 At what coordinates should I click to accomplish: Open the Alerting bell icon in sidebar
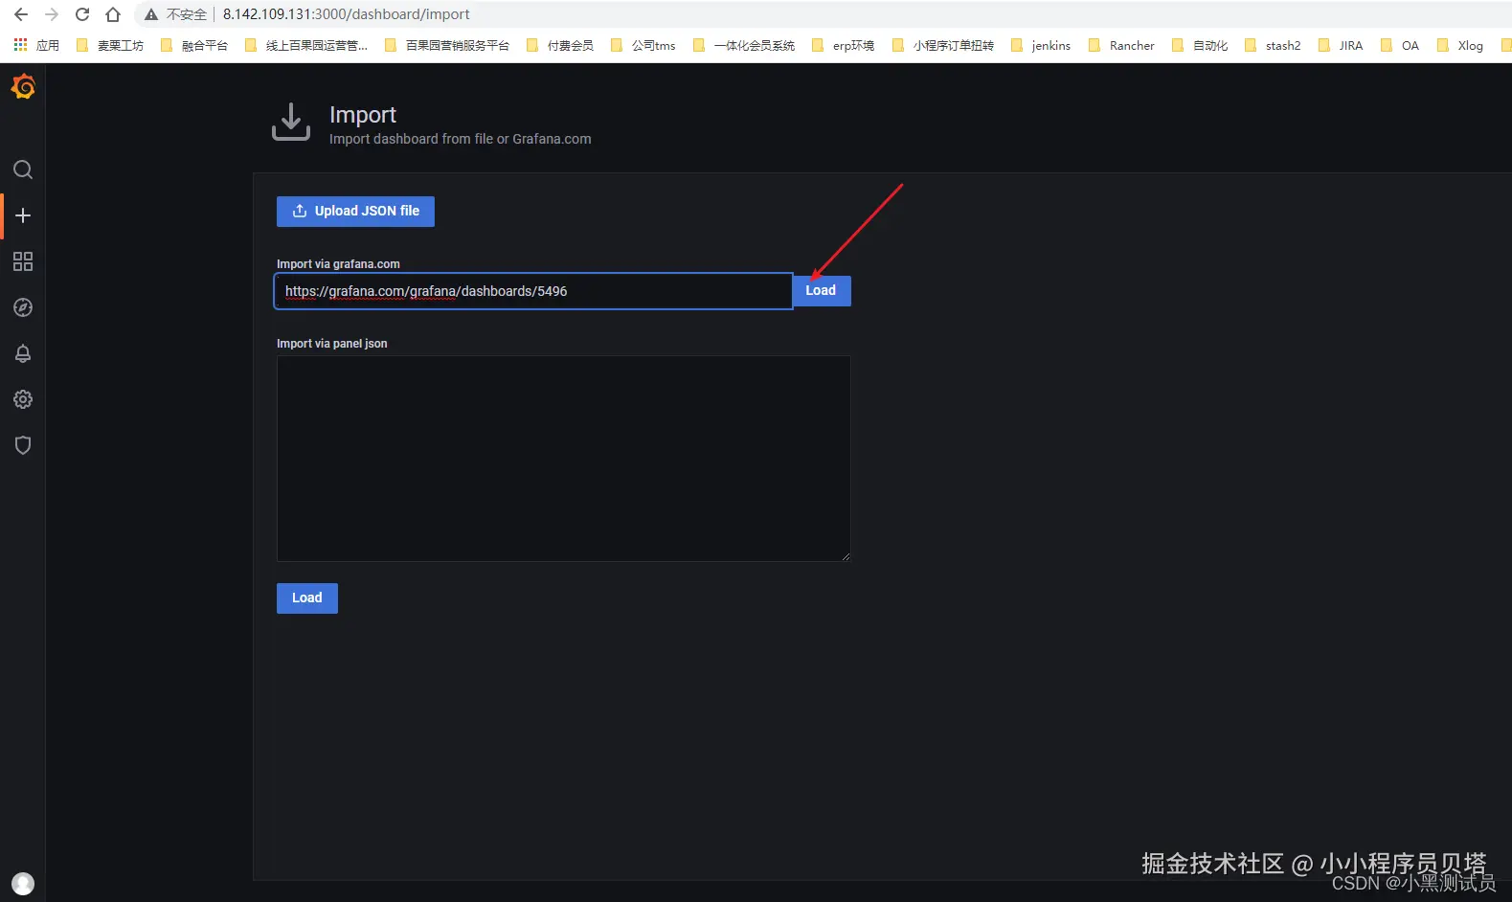pyautogui.click(x=23, y=353)
